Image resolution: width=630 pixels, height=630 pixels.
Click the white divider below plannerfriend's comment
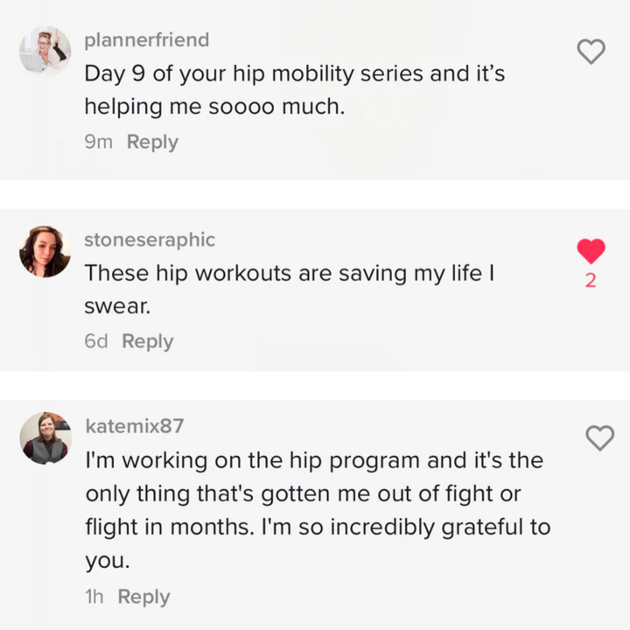[x=315, y=194]
